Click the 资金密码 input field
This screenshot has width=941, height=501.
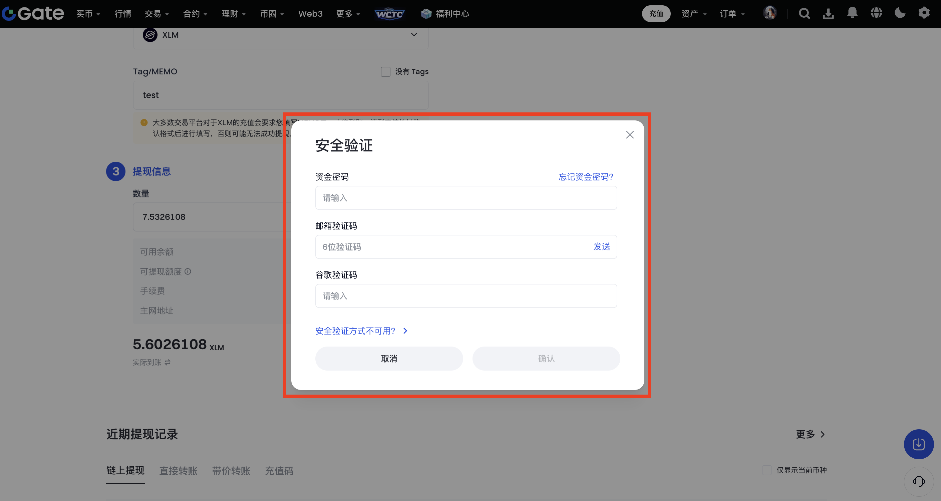pos(466,198)
